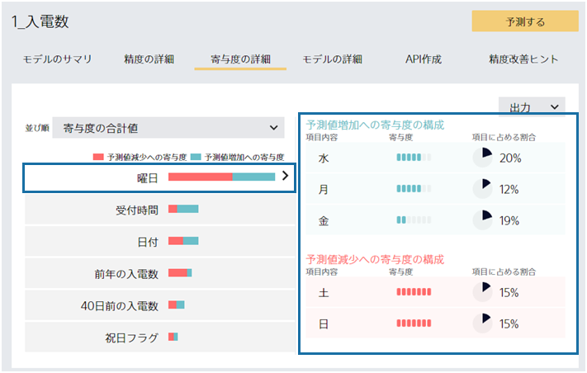Click the teal segment gauge for 金

[x=414, y=220]
